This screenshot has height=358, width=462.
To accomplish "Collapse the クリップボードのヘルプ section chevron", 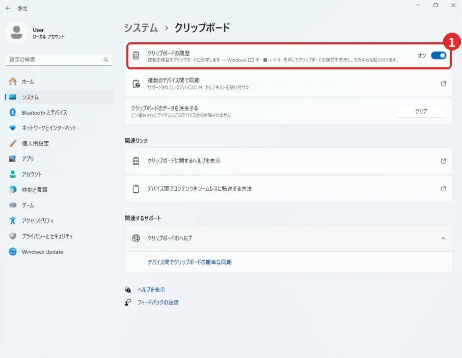I will point(443,238).
